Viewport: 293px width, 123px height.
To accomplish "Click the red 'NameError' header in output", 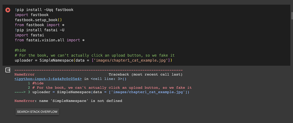I will coord(24,74).
